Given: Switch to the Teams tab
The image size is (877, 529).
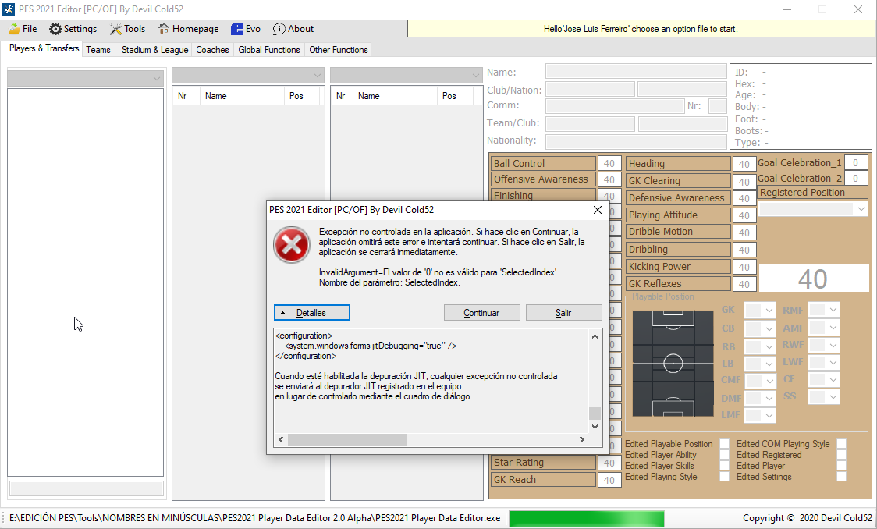Looking at the screenshot, I should point(98,50).
